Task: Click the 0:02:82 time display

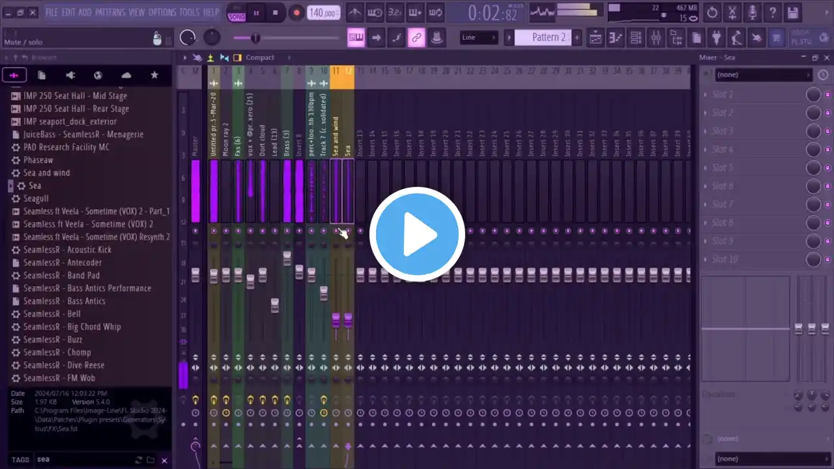Action: pyautogui.click(x=493, y=13)
